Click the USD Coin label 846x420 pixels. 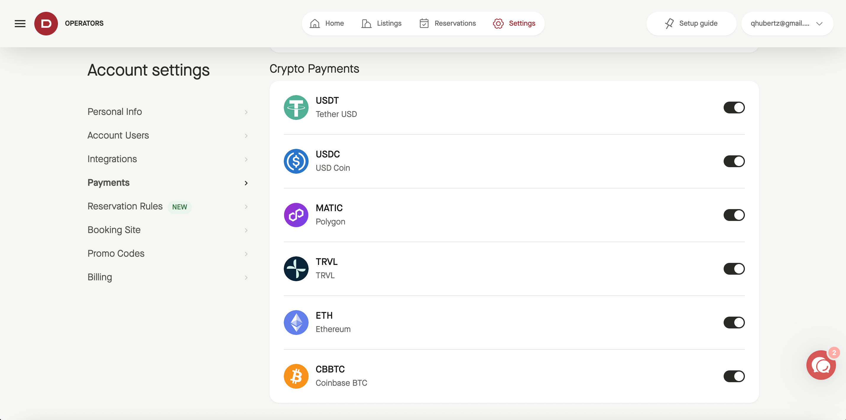click(333, 168)
